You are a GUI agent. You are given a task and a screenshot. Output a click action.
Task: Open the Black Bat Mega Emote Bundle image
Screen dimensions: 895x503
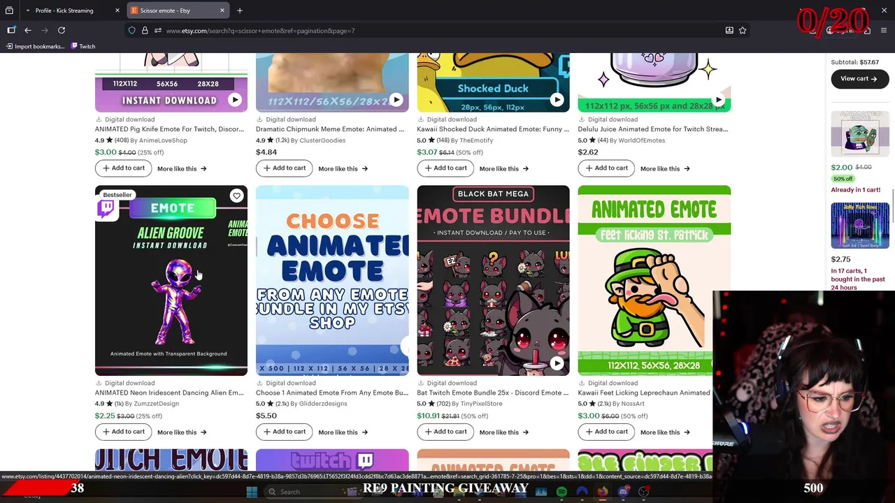(493, 281)
